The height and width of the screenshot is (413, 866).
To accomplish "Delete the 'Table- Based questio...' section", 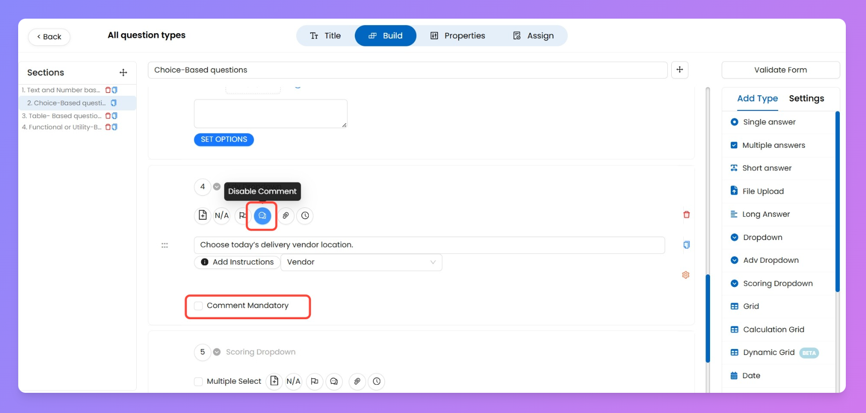I will point(107,116).
